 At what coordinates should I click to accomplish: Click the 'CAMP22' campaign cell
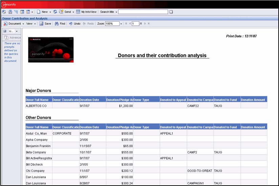(200, 106)
